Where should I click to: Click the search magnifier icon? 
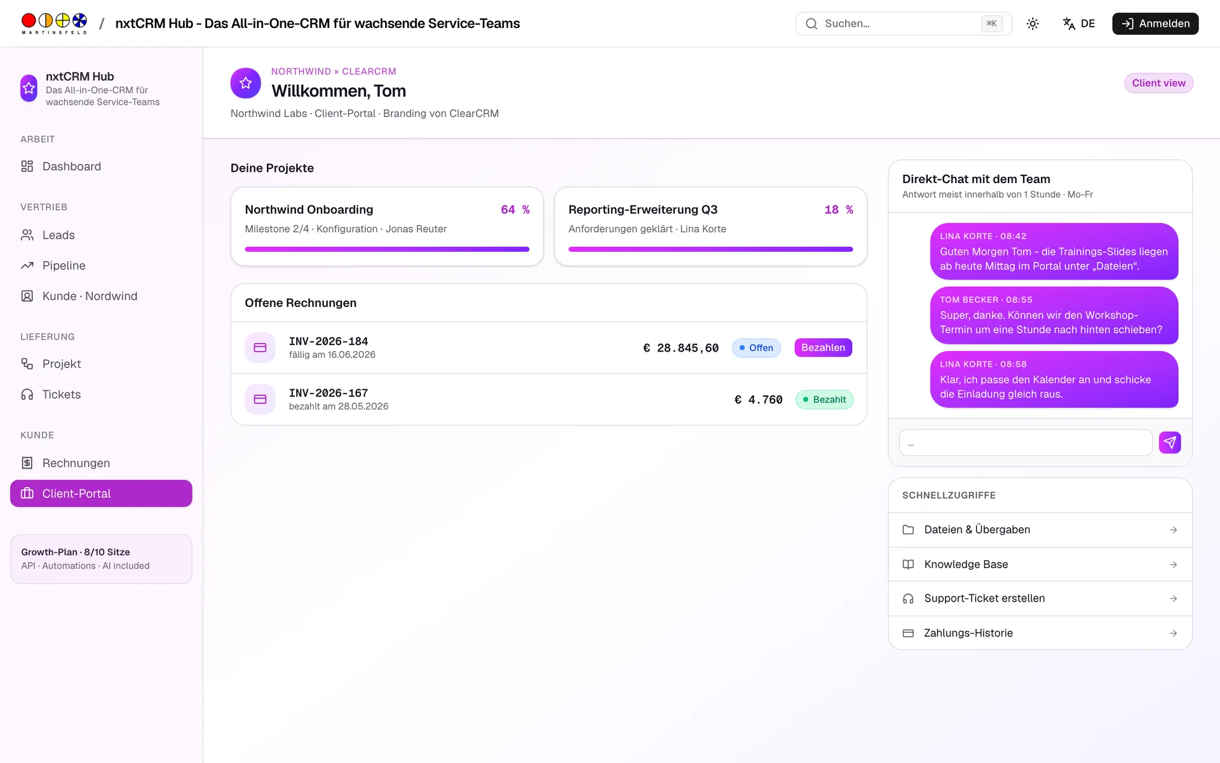pos(811,24)
